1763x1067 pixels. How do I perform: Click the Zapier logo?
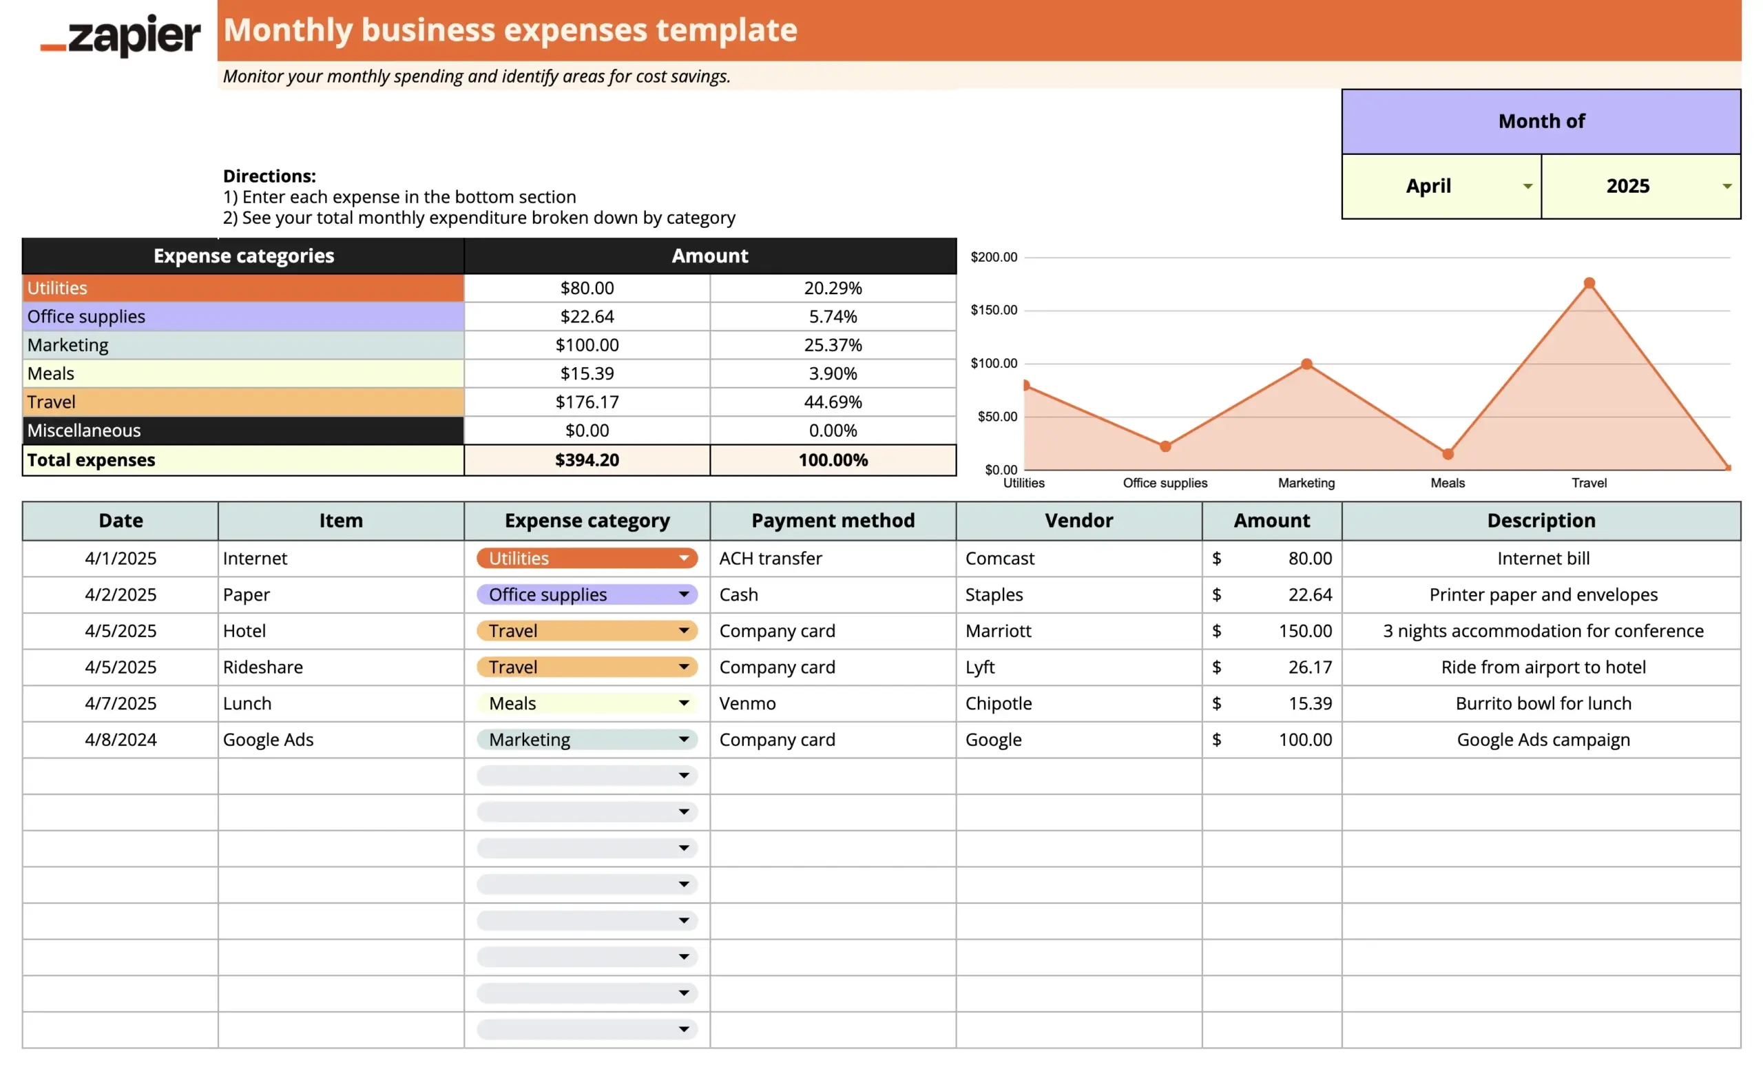coord(120,32)
